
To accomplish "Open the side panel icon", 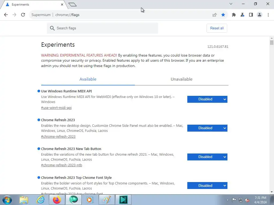I will 251,15.
